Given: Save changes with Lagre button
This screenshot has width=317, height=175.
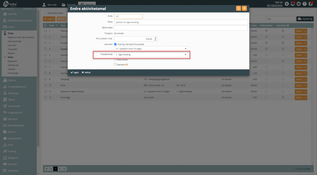Looking at the screenshot, I should (x=75, y=72).
